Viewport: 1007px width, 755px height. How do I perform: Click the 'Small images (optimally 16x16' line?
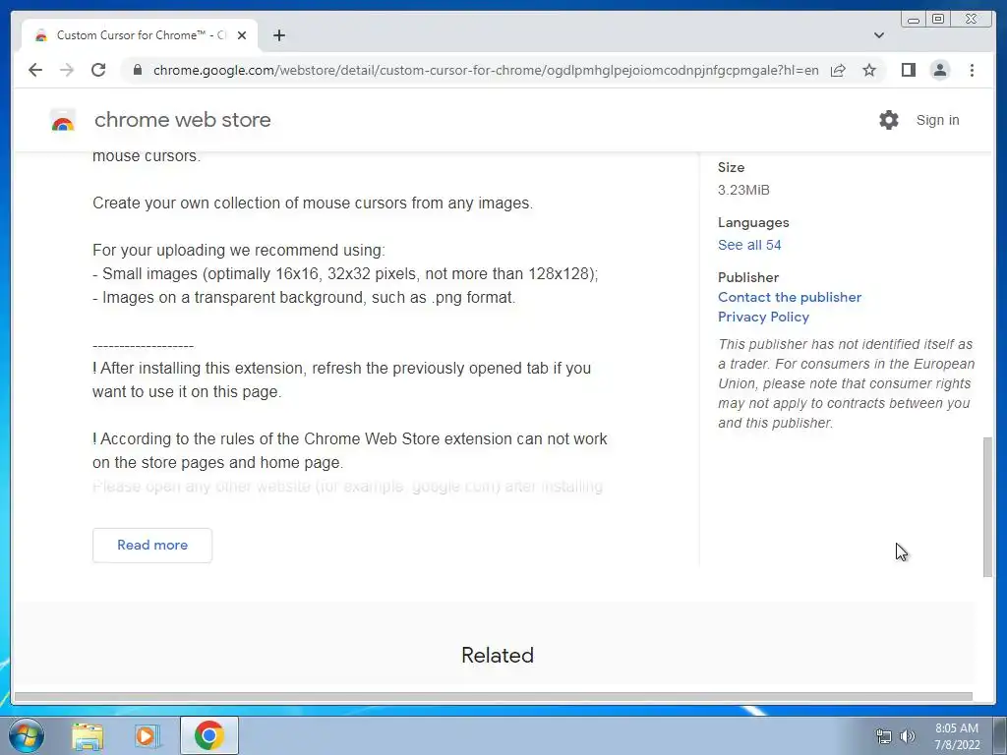click(x=345, y=273)
